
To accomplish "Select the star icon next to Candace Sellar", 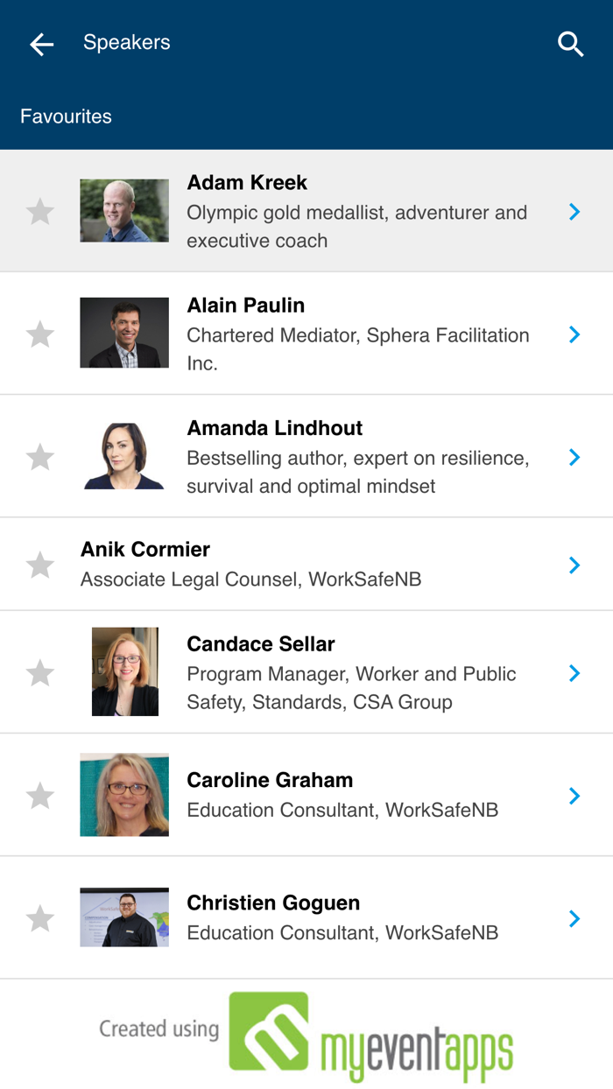I will (39, 671).
